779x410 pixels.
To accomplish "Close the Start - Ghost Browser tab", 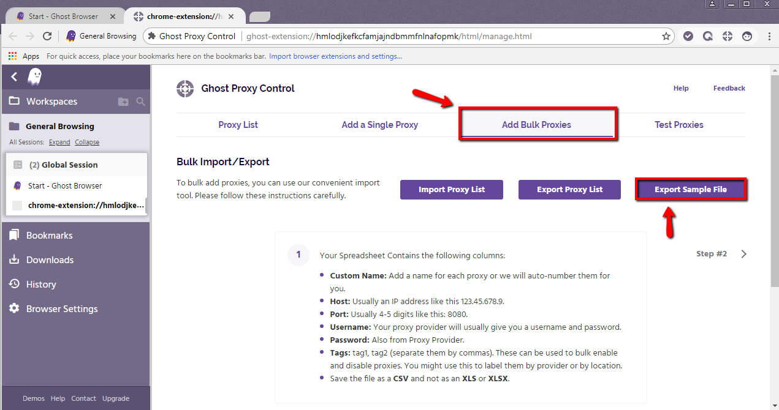I will tap(114, 17).
